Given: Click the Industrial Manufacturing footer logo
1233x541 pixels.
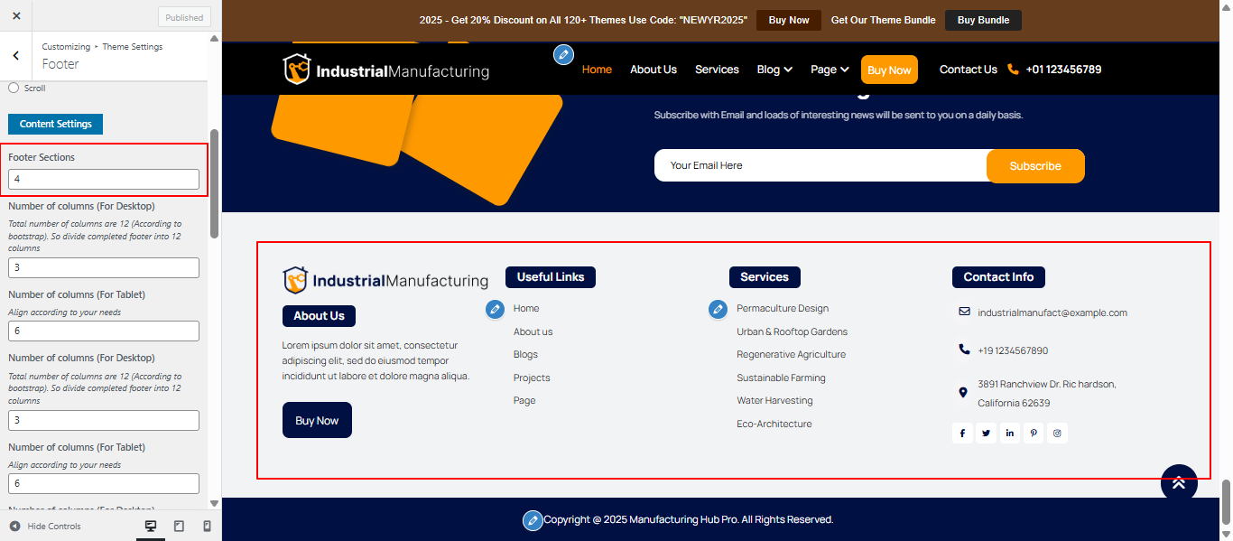Looking at the screenshot, I should pyautogui.click(x=385, y=281).
